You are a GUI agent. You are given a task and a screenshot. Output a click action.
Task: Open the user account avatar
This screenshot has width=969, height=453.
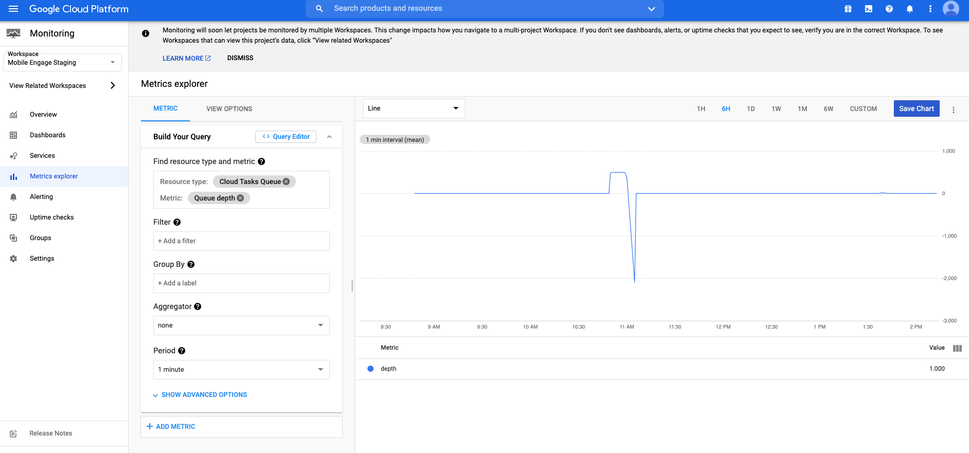click(951, 9)
